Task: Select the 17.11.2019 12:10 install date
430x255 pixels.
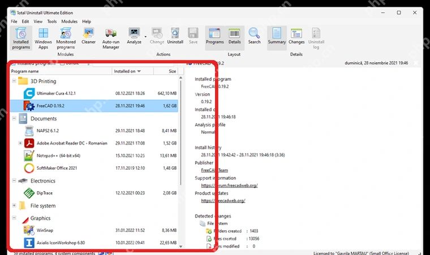Action: tap(130, 168)
